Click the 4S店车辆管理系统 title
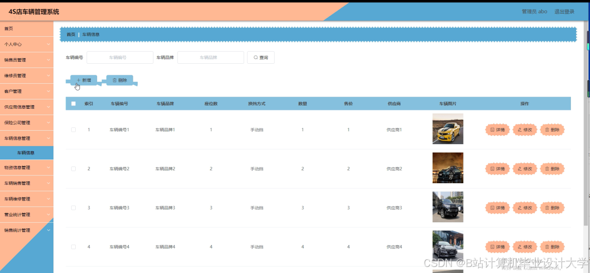Viewport: 590px width, 273px height. click(34, 12)
